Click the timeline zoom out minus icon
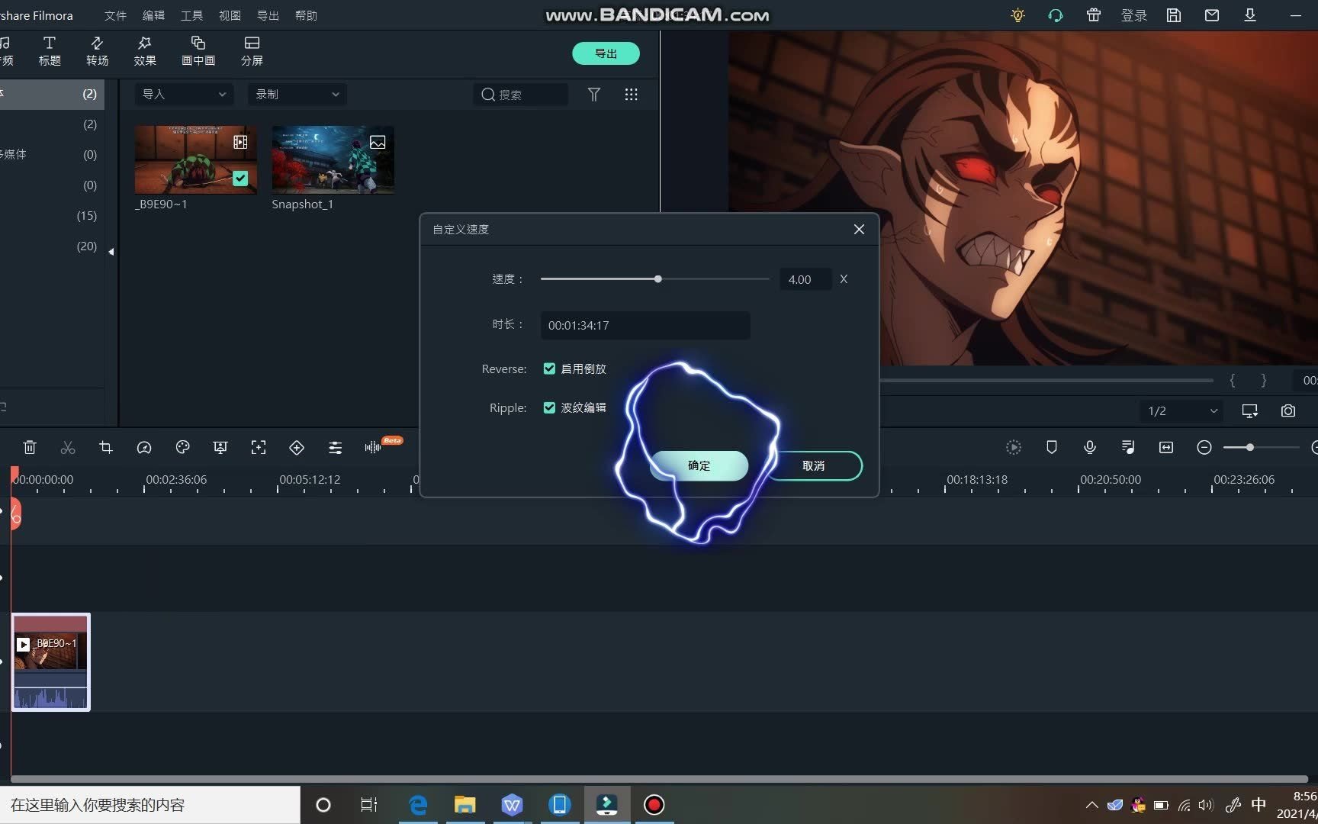 tap(1204, 448)
